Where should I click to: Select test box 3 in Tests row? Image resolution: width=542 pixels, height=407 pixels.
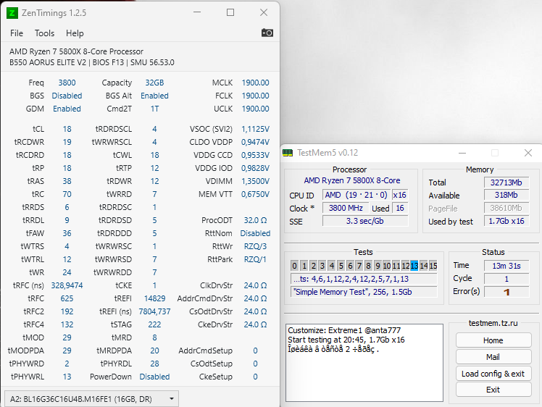pyautogui.click(x=322, y=265)
